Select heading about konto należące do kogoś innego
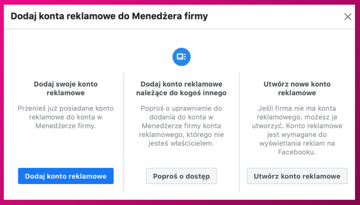 tap(181, 89)
